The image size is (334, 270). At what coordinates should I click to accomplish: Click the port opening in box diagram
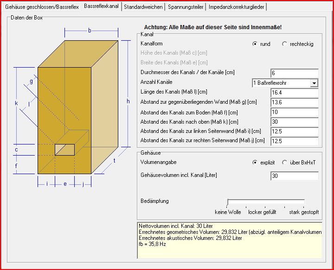pyautogui.click(x=65, y=150)
